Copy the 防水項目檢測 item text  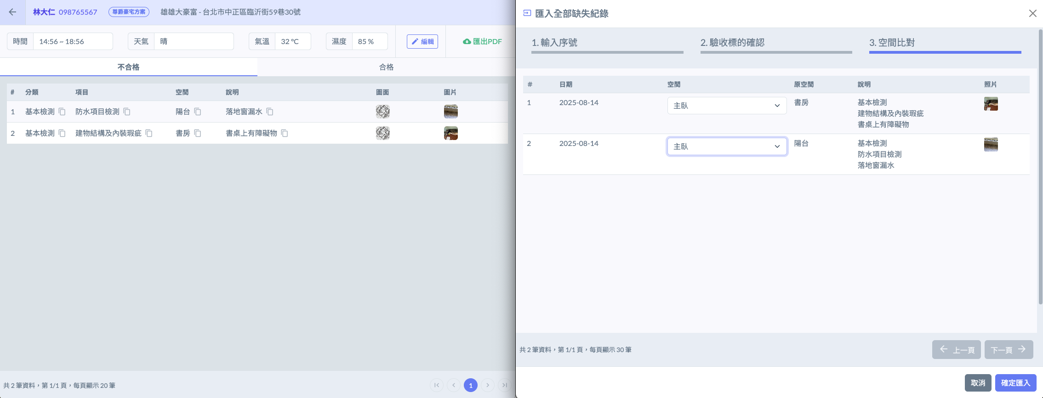tap(127, 112)
